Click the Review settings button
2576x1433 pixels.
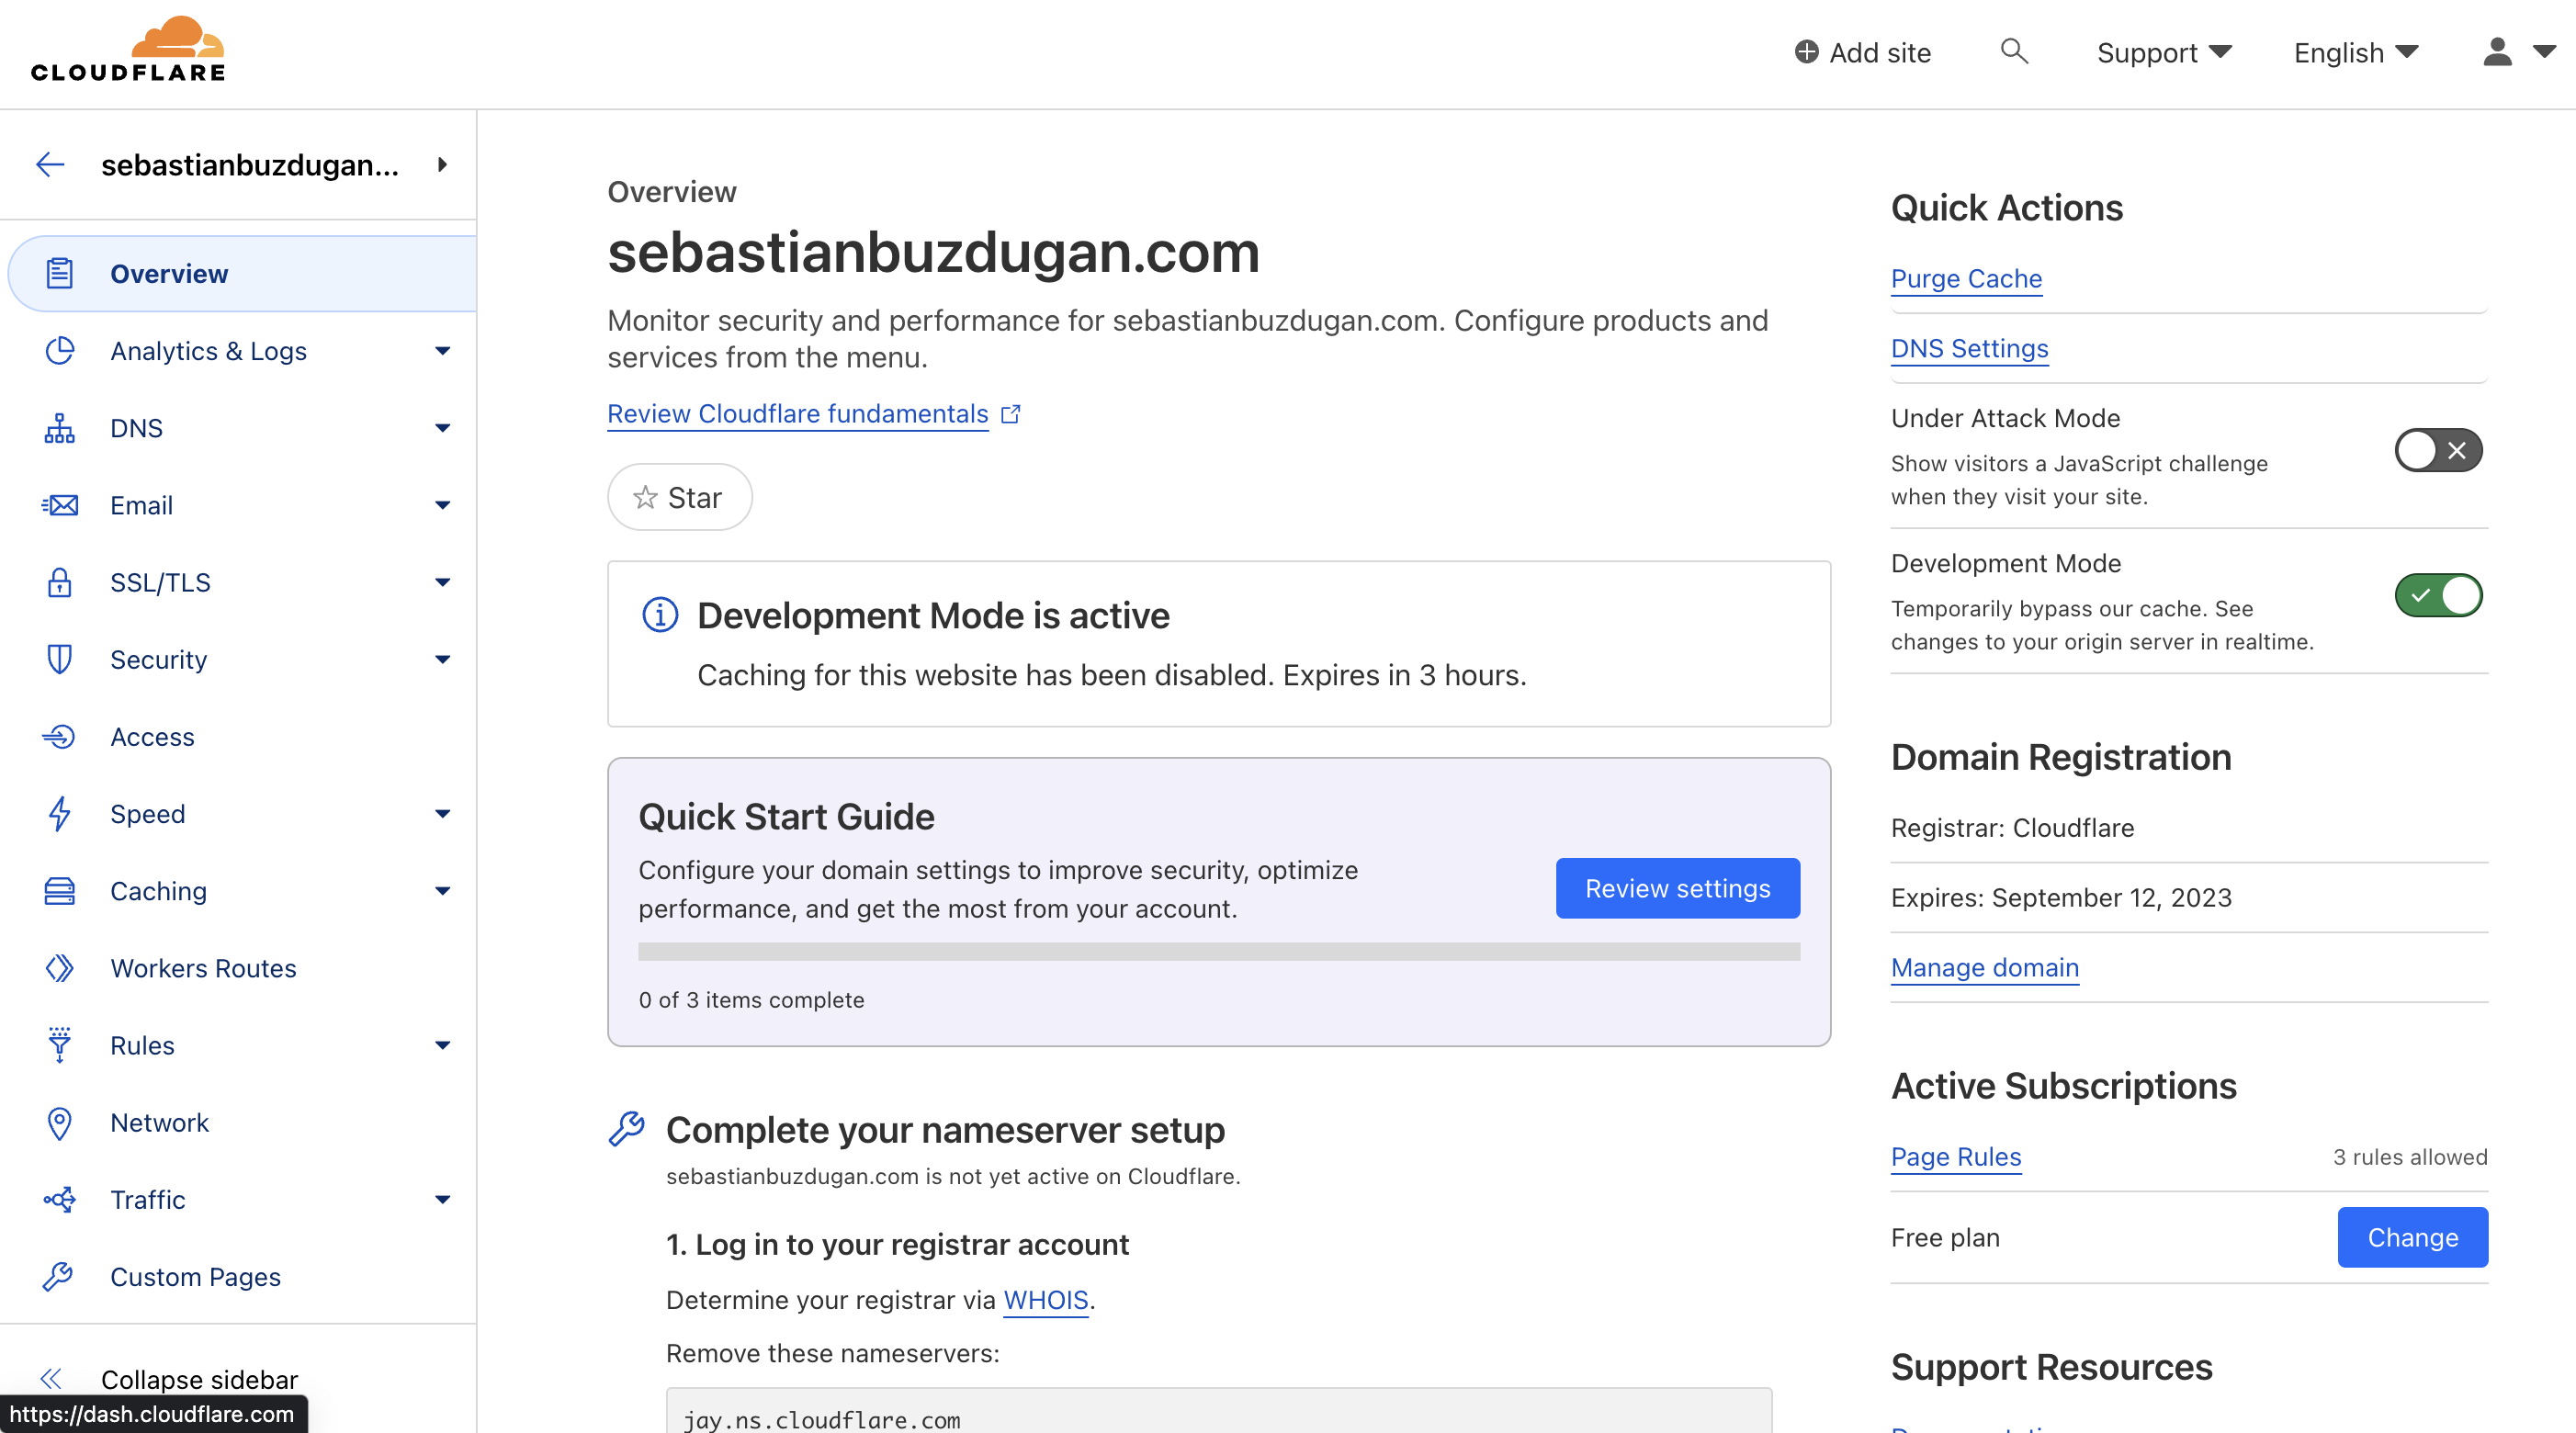[x=1677, y=888]
